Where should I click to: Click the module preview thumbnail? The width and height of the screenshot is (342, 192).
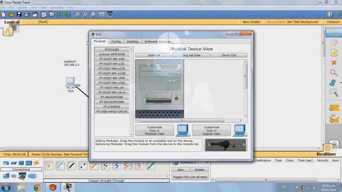pyautogui.click(x=226, y=145)
